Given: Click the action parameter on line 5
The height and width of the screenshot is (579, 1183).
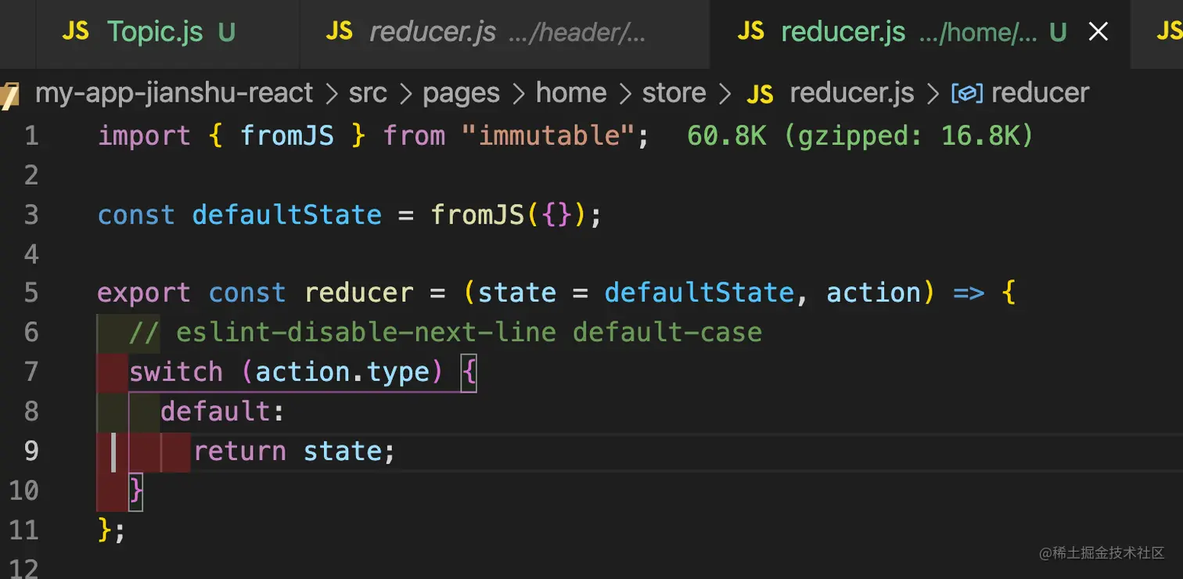Looking at the screenshot, I should point(874,293).
